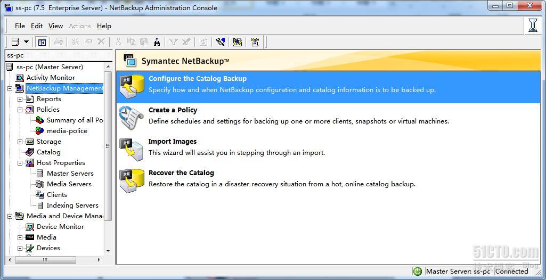Open Activity Monitor in the tree
Viewport: 546px width, 280px height.
[x=51, y=78]
